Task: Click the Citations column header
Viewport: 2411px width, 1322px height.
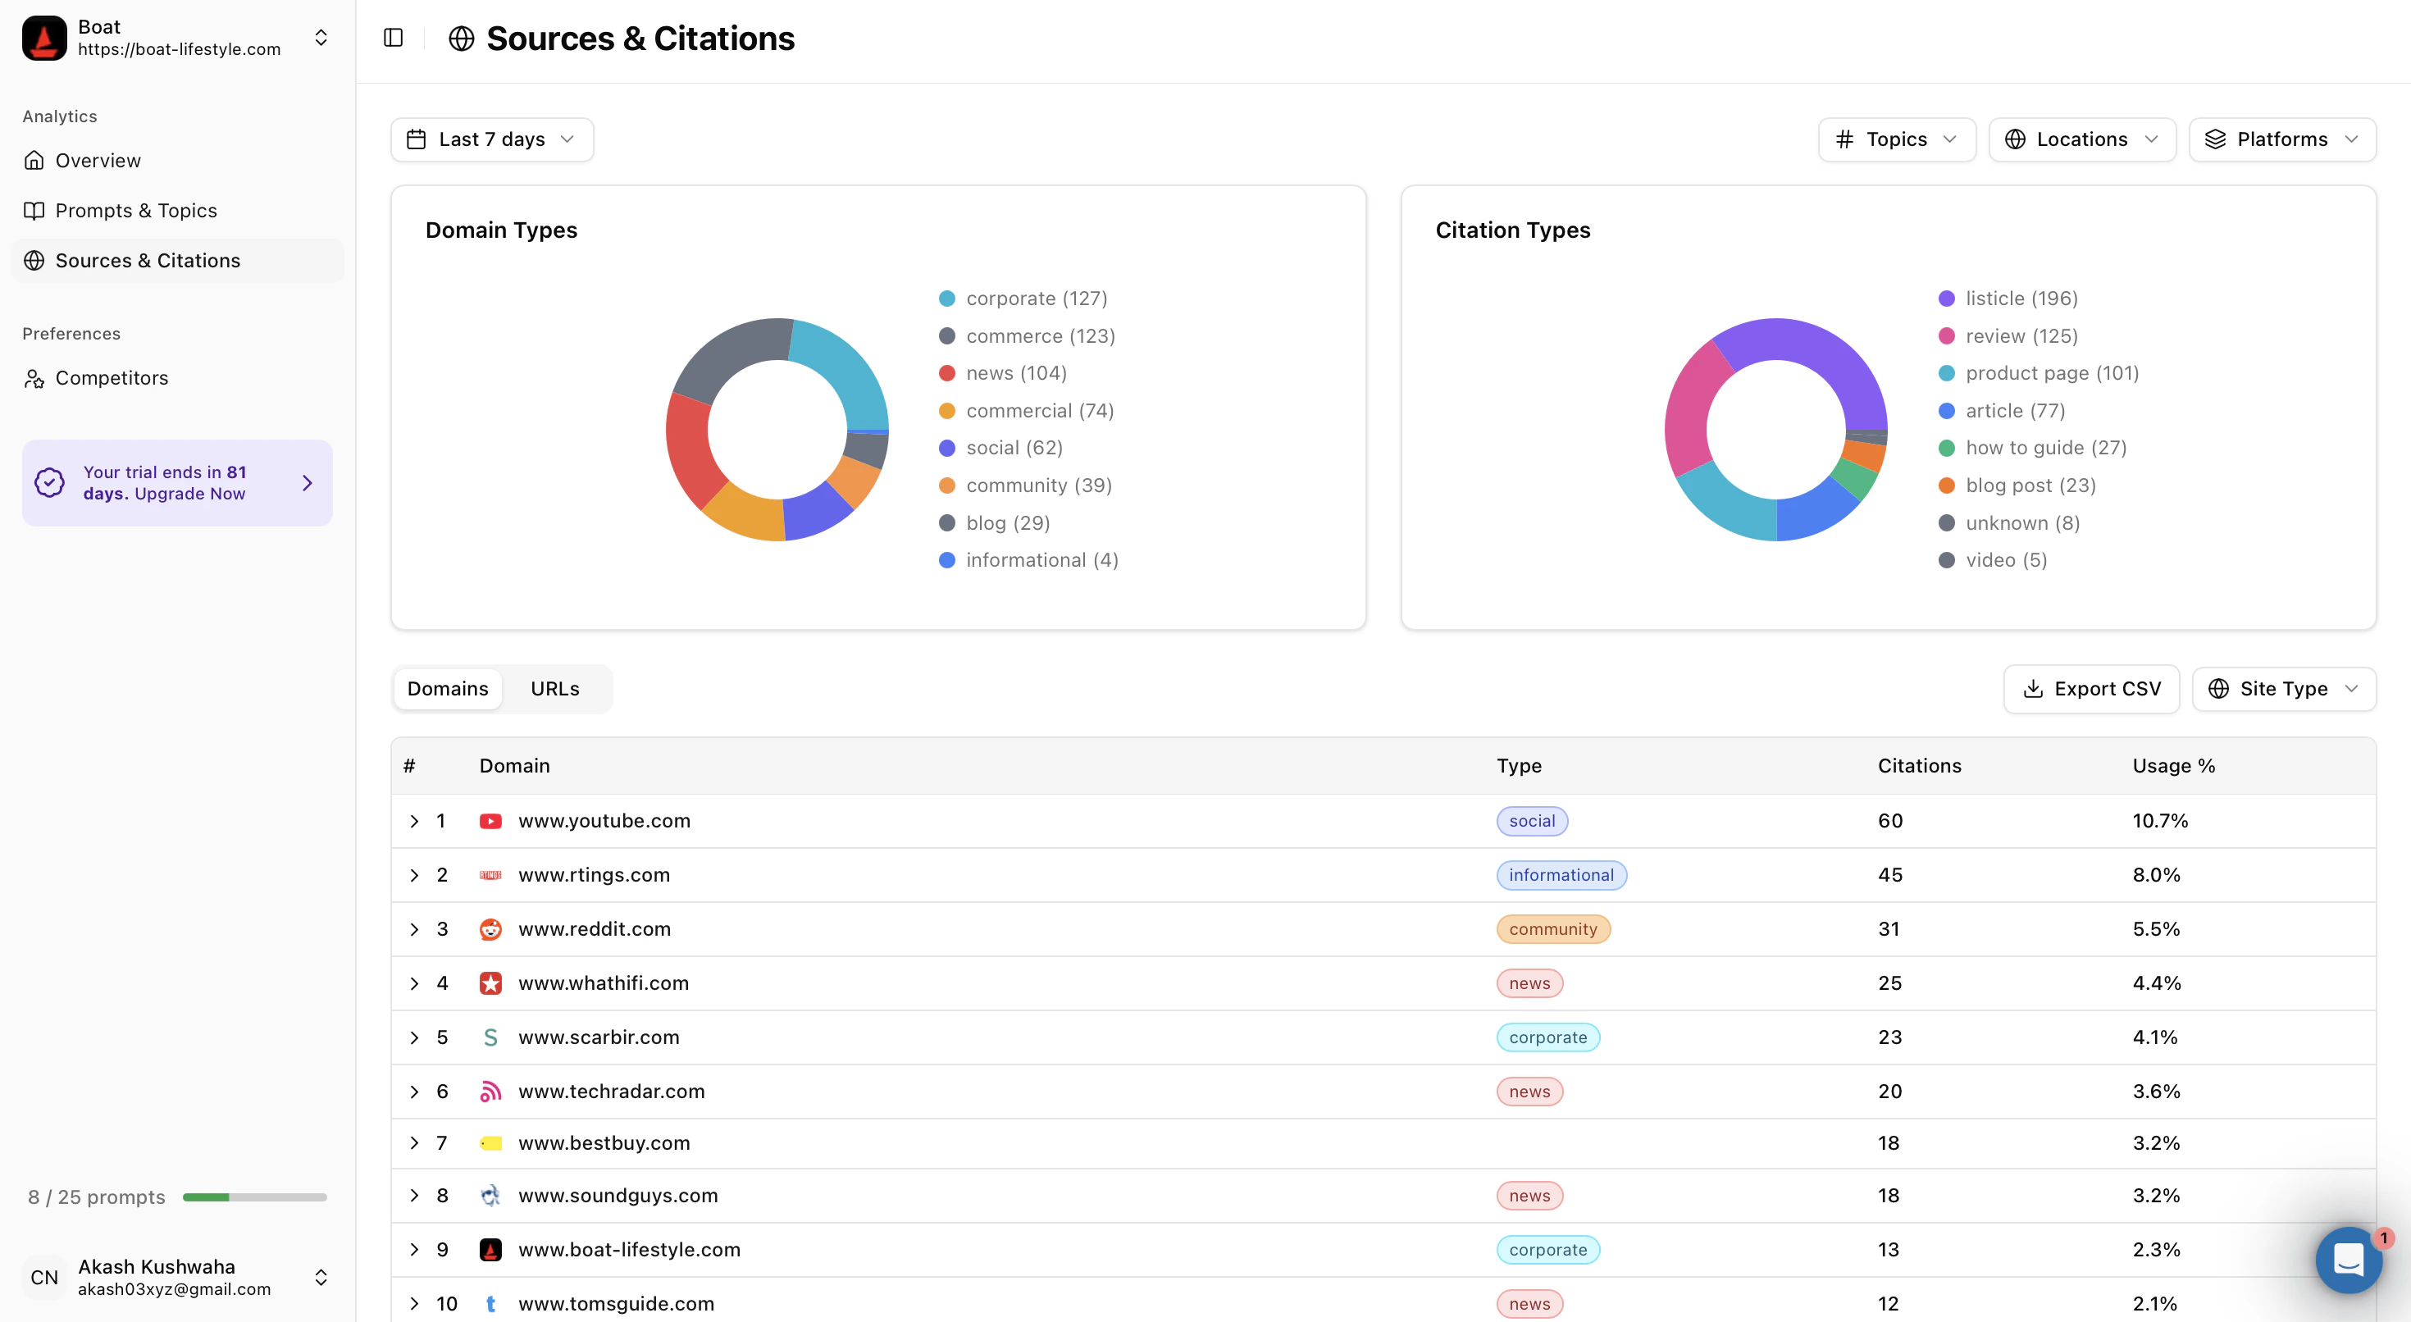Action: click(1919, 766)
